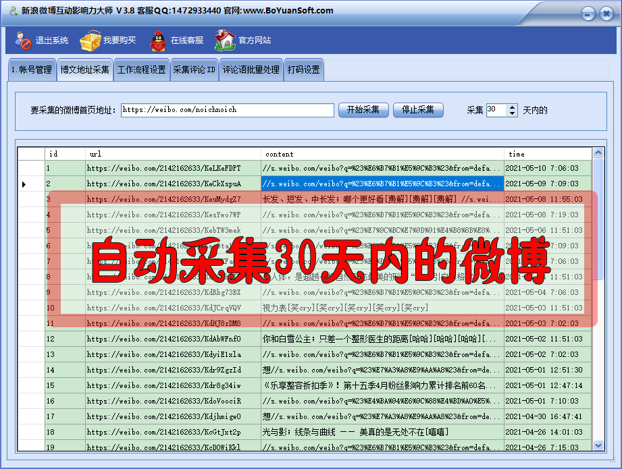Go to 打码设置 tab
622x469 pixels.
(304, 70)
